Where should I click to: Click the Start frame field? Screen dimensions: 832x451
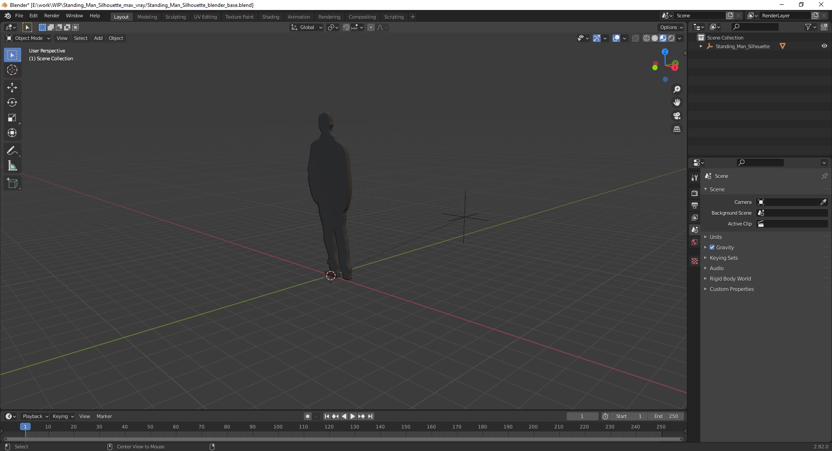pos(629,416)
